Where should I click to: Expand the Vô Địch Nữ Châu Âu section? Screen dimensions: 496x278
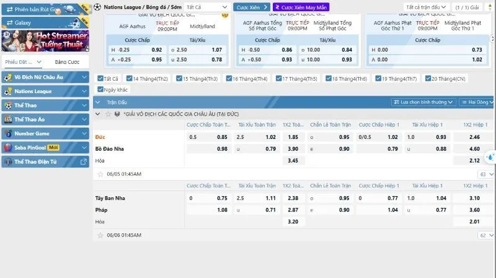click(84, 77)
